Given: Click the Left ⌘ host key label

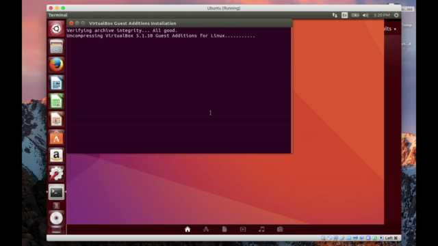Looking at the screenshot, I should [391, 238].
